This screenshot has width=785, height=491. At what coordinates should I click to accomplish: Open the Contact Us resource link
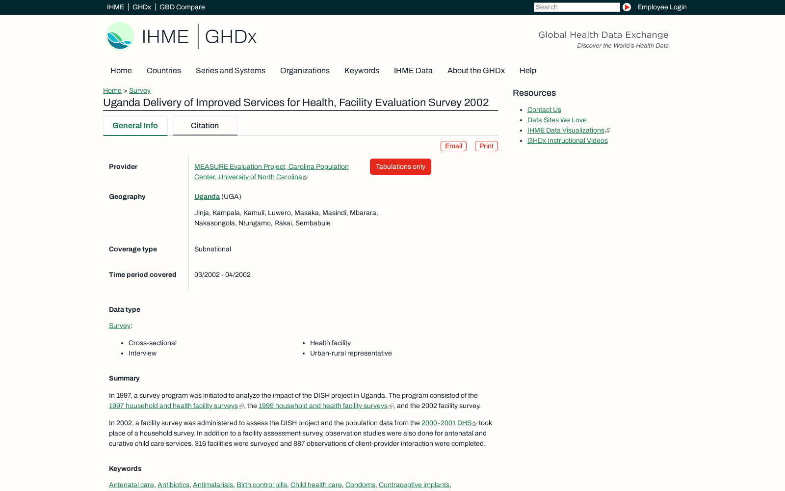[544, 109]
